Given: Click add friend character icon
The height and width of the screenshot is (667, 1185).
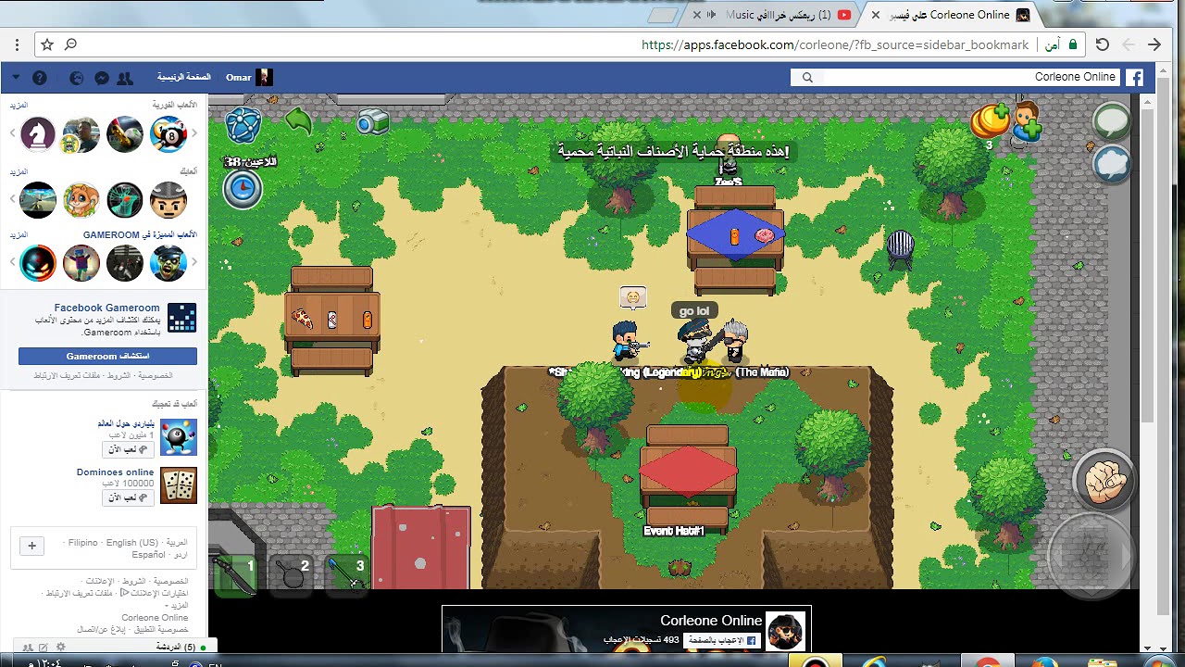Looking at the screenshot, I should click(x=1028, y=123).
